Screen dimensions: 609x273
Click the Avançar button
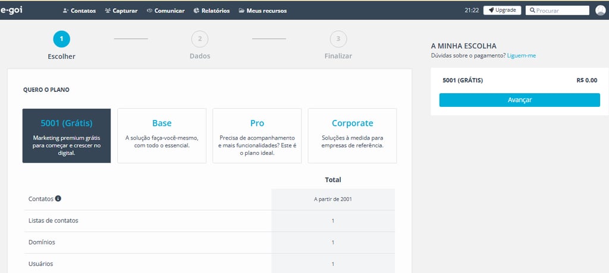520,100
